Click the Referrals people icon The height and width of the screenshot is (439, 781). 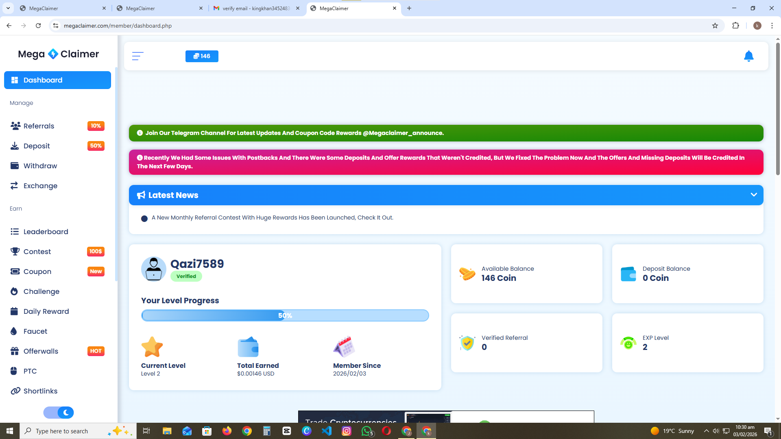pos(15,126)
